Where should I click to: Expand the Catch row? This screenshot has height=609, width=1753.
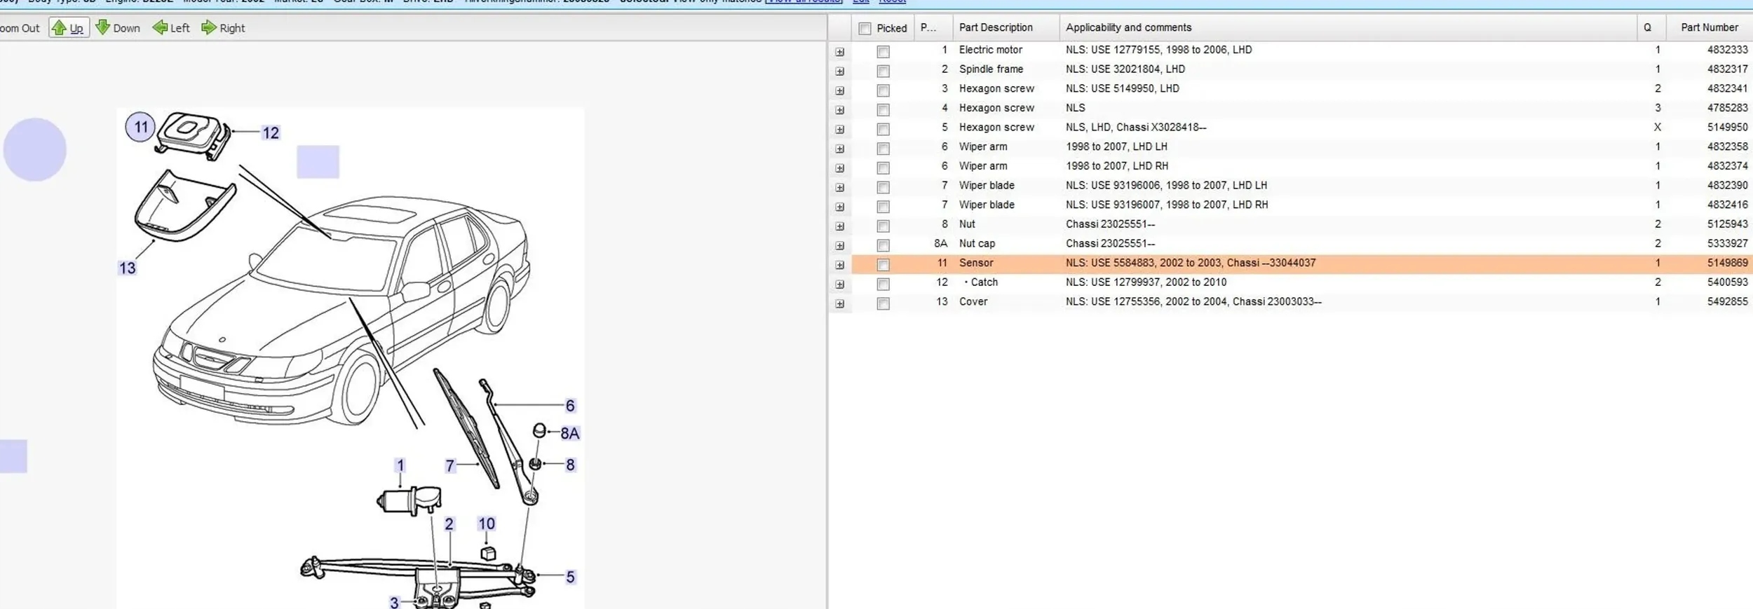click(839, 285)
